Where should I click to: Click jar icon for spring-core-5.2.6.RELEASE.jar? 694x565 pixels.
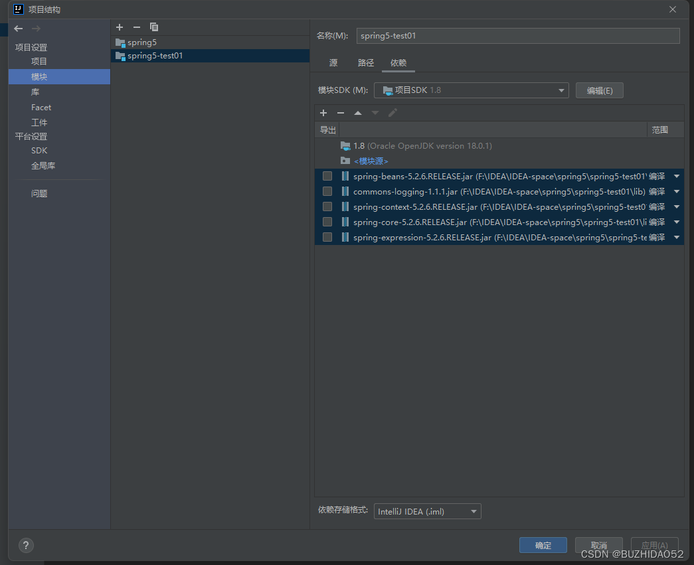click(x=345, y=222)
